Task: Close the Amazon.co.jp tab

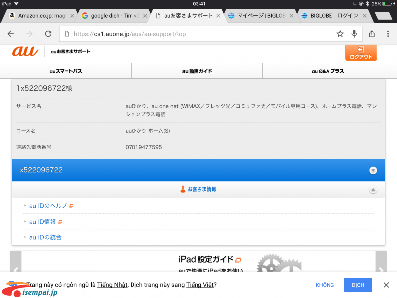Action: (x=72, y=16)
